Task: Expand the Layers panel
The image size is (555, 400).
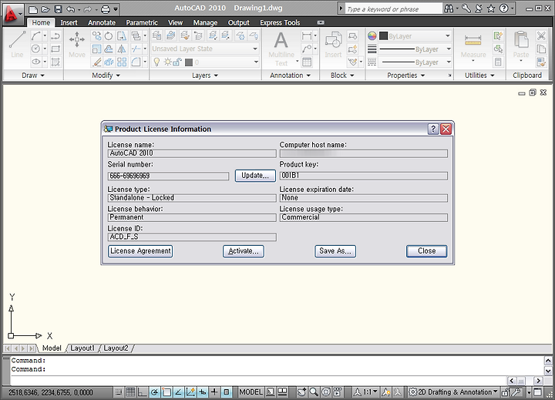Action: coord(205,76)
